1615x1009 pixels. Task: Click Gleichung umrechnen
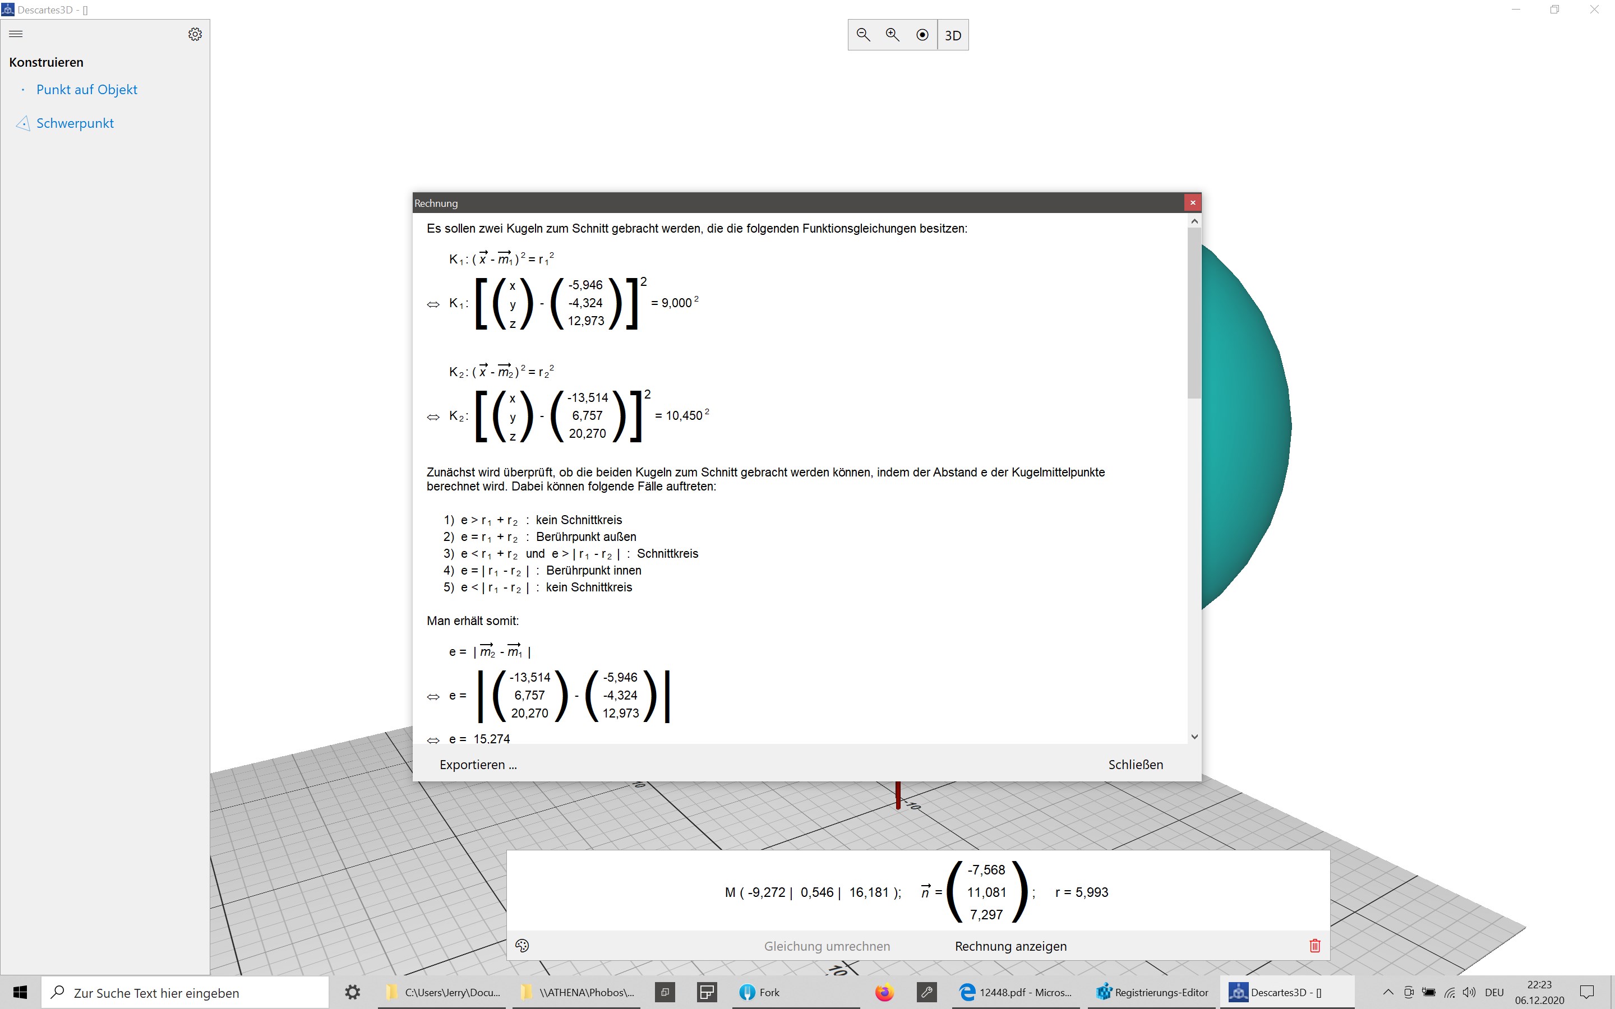[827, 946]
